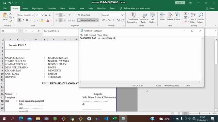Click the Comma Style icon
Viewport: 218px width, 122px height.
pos(113,20)
